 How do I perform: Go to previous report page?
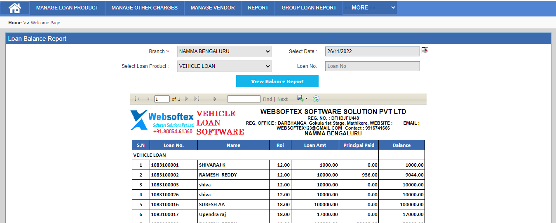click(x=148, y=99)
